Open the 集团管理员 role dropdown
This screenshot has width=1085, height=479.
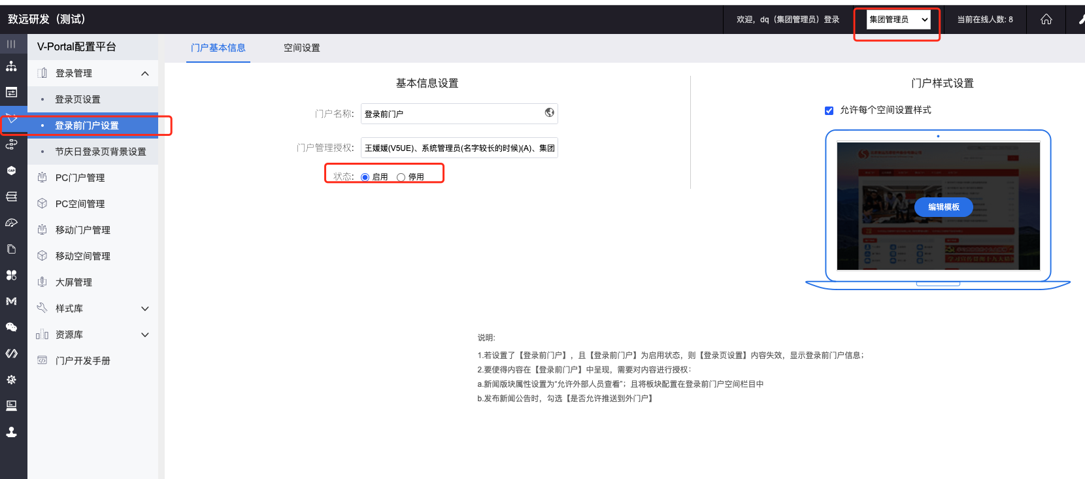pos(899,20)
